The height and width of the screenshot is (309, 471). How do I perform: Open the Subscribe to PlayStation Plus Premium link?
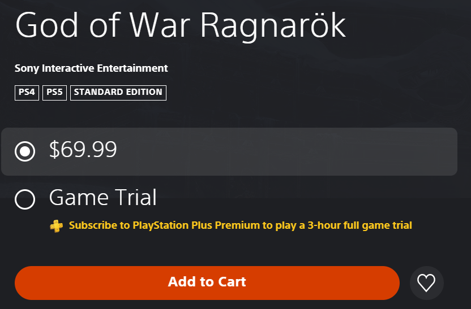pyautogui.click(x=240, y=225)
